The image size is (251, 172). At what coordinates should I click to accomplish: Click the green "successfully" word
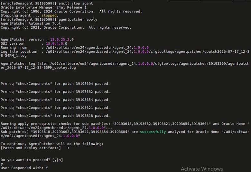click(x=153, y=132)
